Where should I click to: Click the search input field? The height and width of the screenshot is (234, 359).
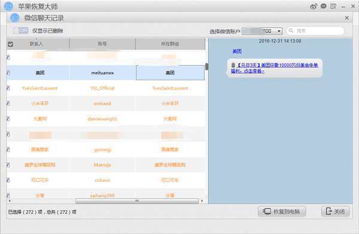[x=315, y=31]
